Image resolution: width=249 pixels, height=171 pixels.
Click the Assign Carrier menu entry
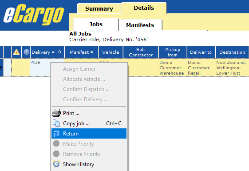click(x=89, y=69)
